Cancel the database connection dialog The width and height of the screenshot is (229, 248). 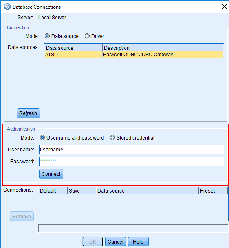116,241
